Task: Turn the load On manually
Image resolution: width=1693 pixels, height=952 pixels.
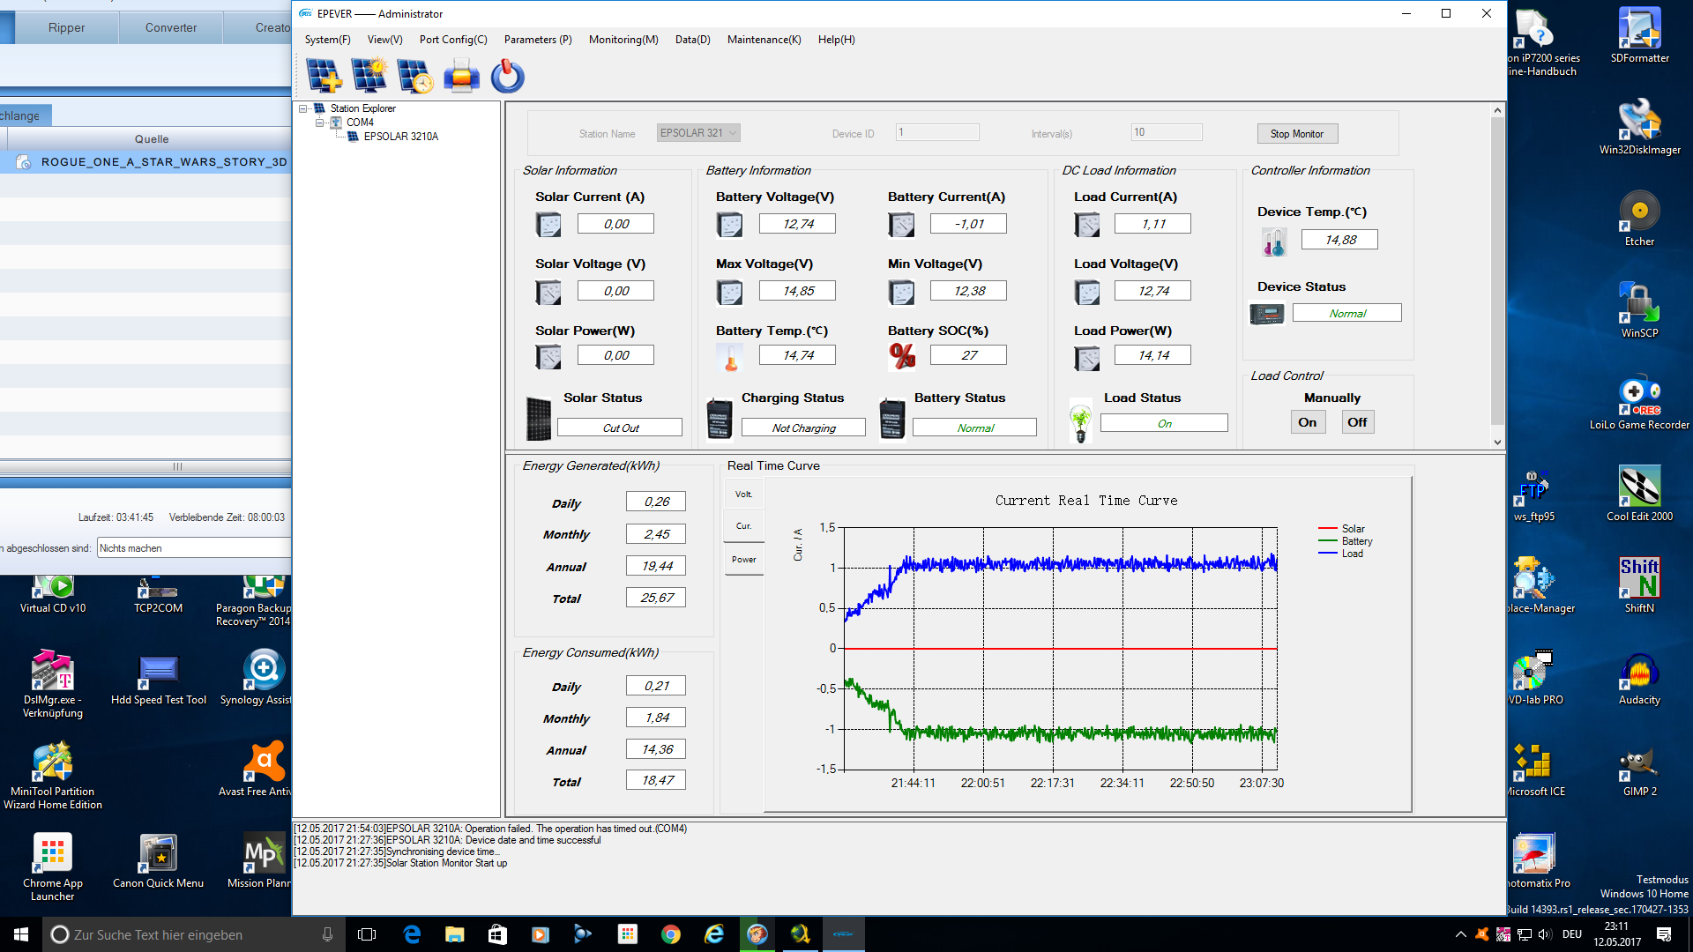Action: [x=1307, y=422]
